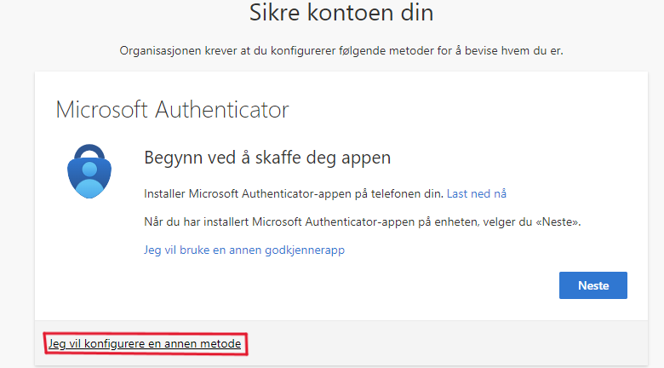This screenshot has width=664, height=368.
Task: Click the "Begynn ved å skaffe deg appen" heading
Action: (266, 158)
